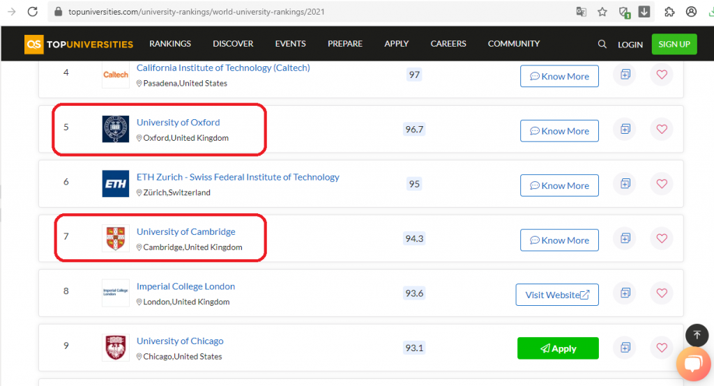Open University of Oxford link
This screenshot has width=714, height=386.
(178, 123)
